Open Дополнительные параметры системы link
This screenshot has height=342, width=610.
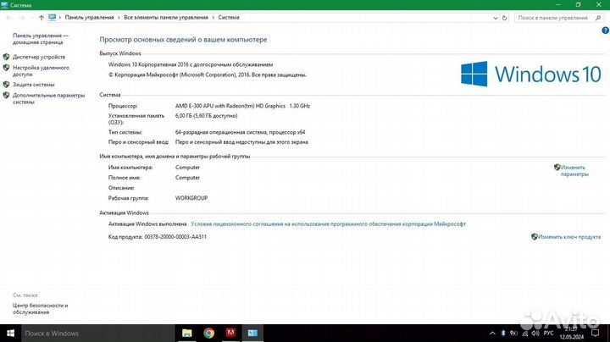click(x=48, y=98)
